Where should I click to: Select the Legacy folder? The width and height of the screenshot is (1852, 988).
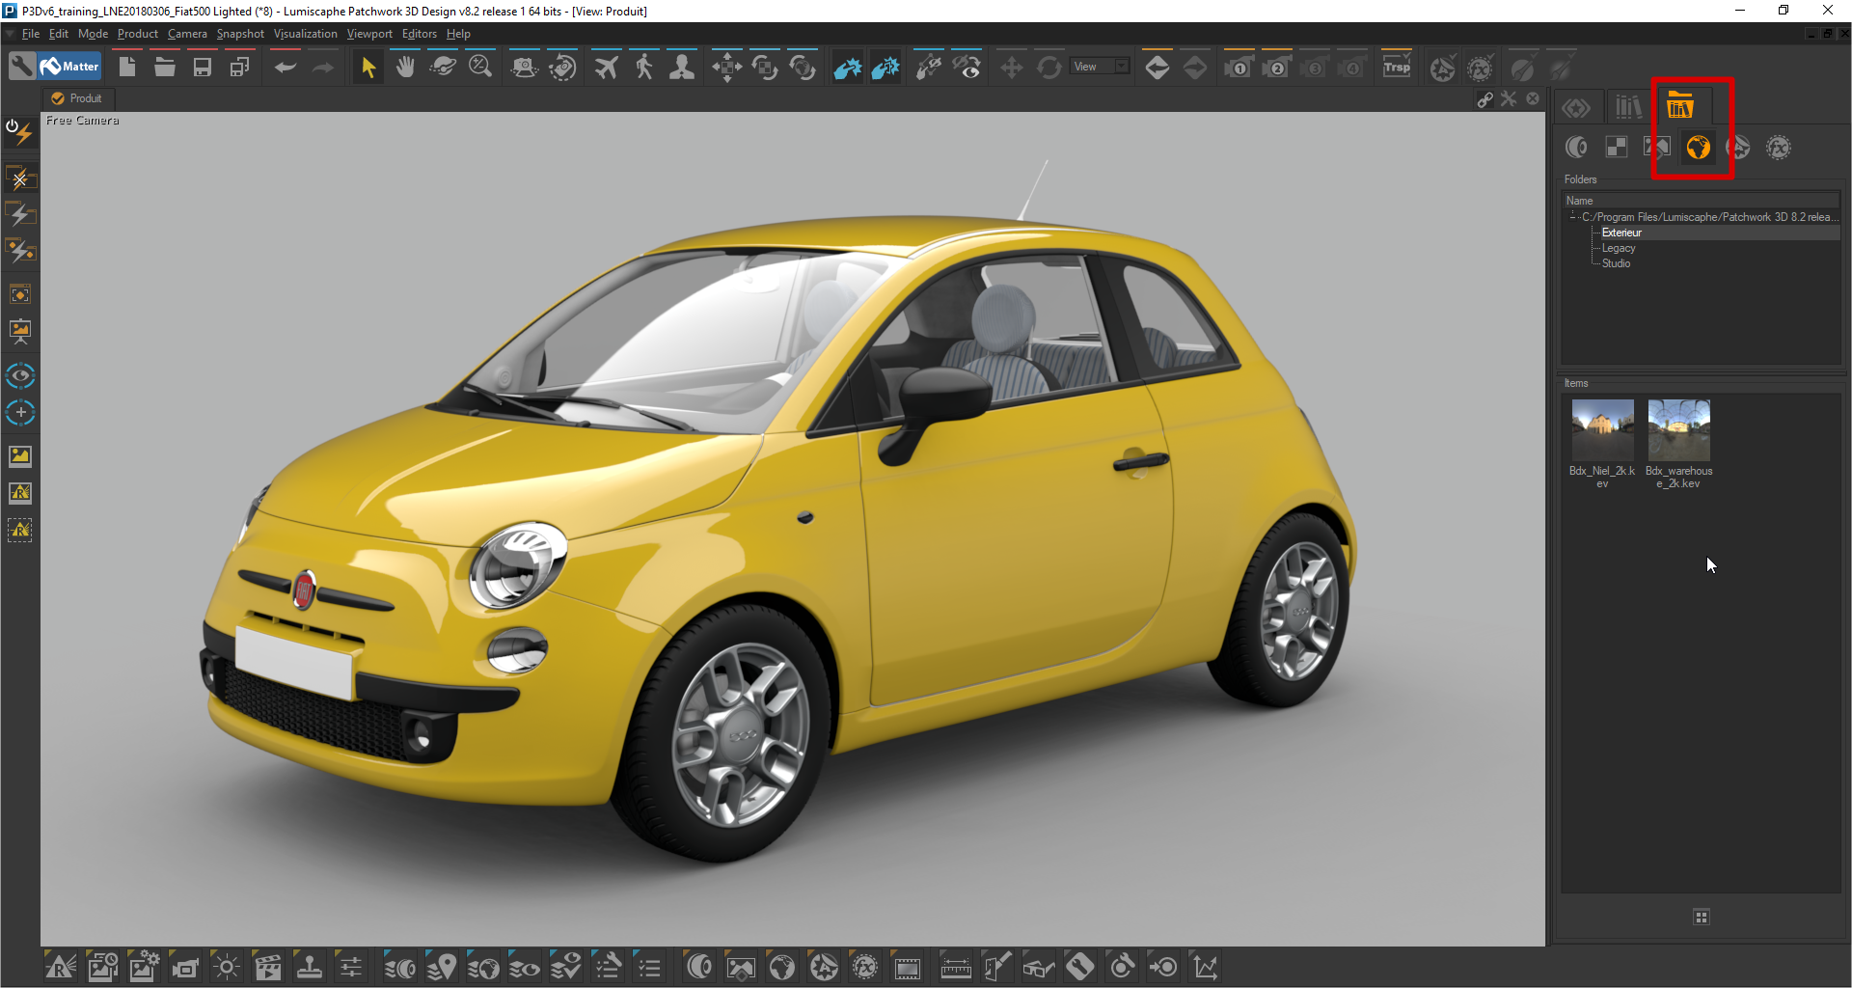tap(1618, 248)
